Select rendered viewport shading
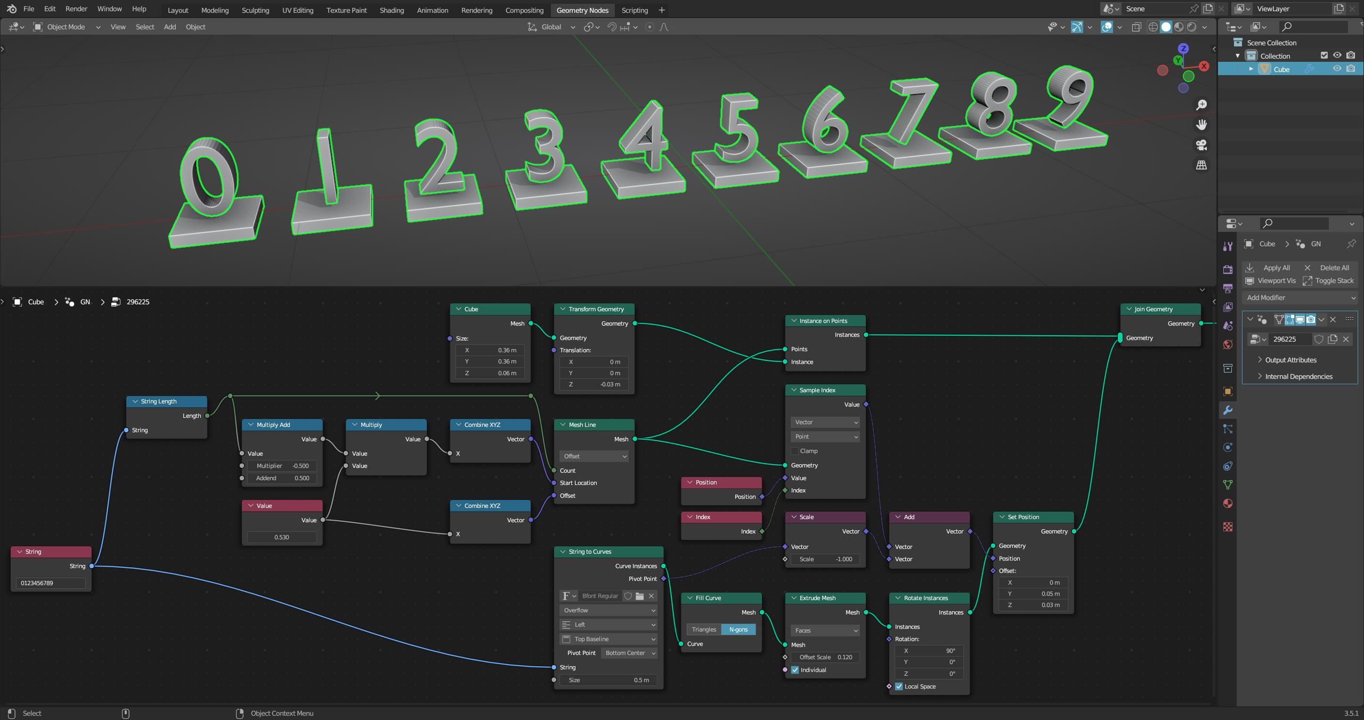1364x720 pixels. tap(1191, 27)
